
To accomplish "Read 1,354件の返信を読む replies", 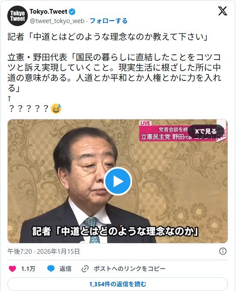I will pos(118,284).
